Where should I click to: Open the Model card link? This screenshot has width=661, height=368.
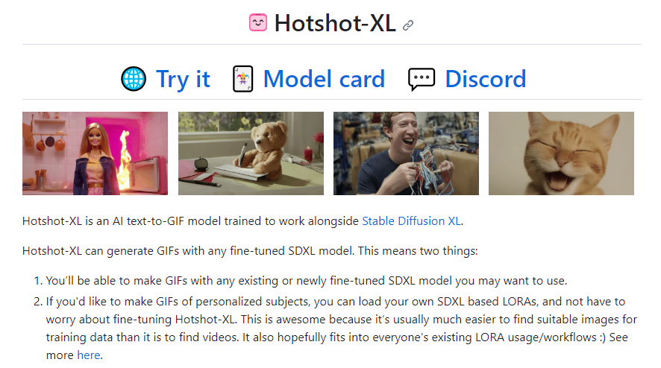coord(324,79)
